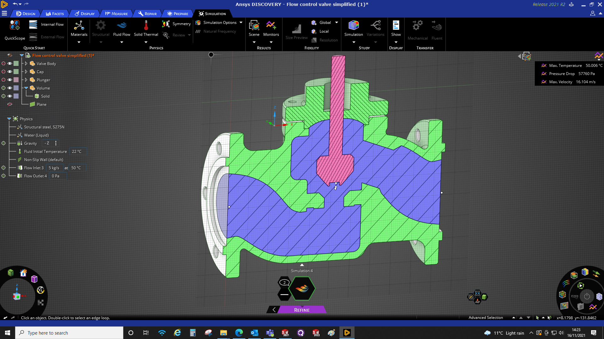
Task: Switch to the Display tab
Action: tap(85, 13)
